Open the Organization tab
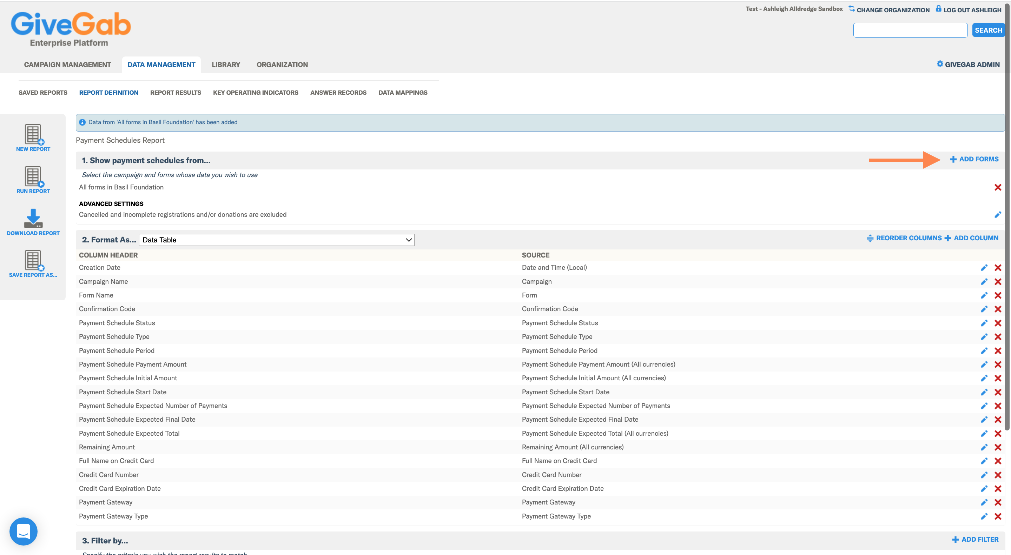This screenshot has width=1011, height=555. coord(282,65)
